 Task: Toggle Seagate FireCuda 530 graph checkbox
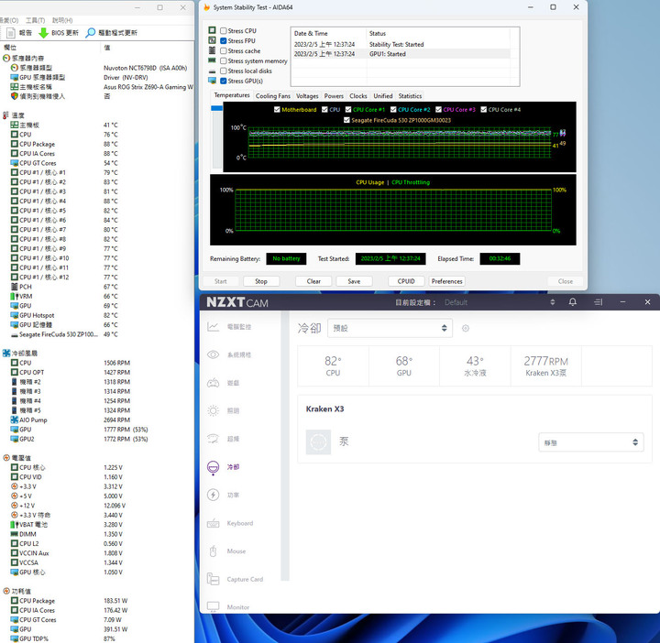[346, 120]
